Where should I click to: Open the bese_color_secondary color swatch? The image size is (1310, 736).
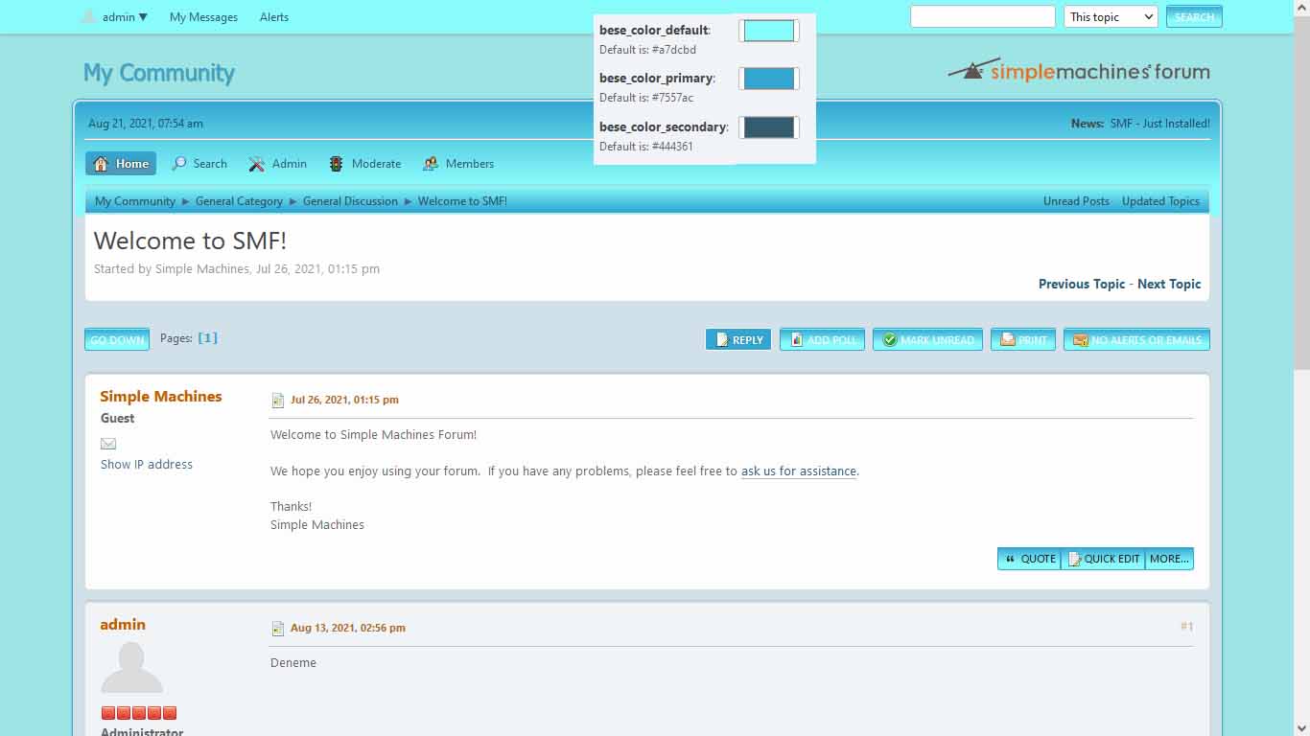(769, 127)
